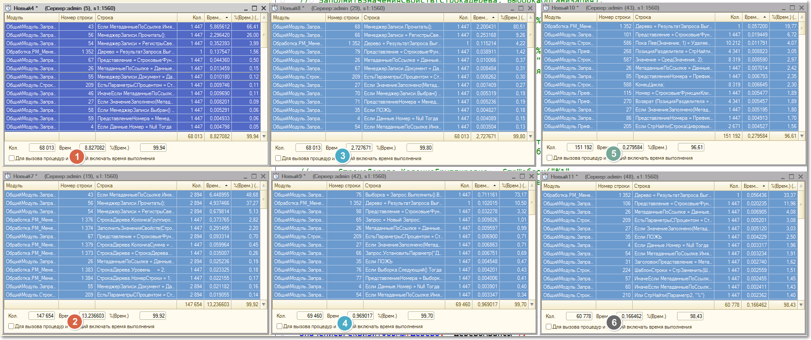The width and height of the screenshot is (811, 340).
Task: Click the scroll-down arrow in the Новый4 table
Action: [264, 136]
